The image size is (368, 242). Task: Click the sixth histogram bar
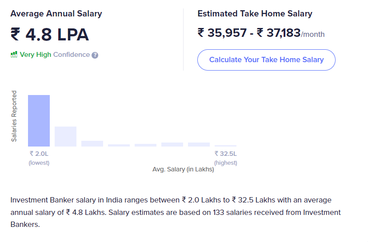click(172, 144)
